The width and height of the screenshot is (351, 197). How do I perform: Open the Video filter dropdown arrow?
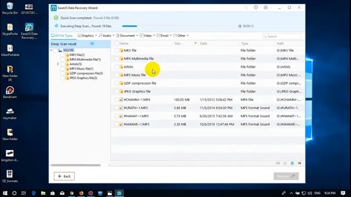coord(154,36)
